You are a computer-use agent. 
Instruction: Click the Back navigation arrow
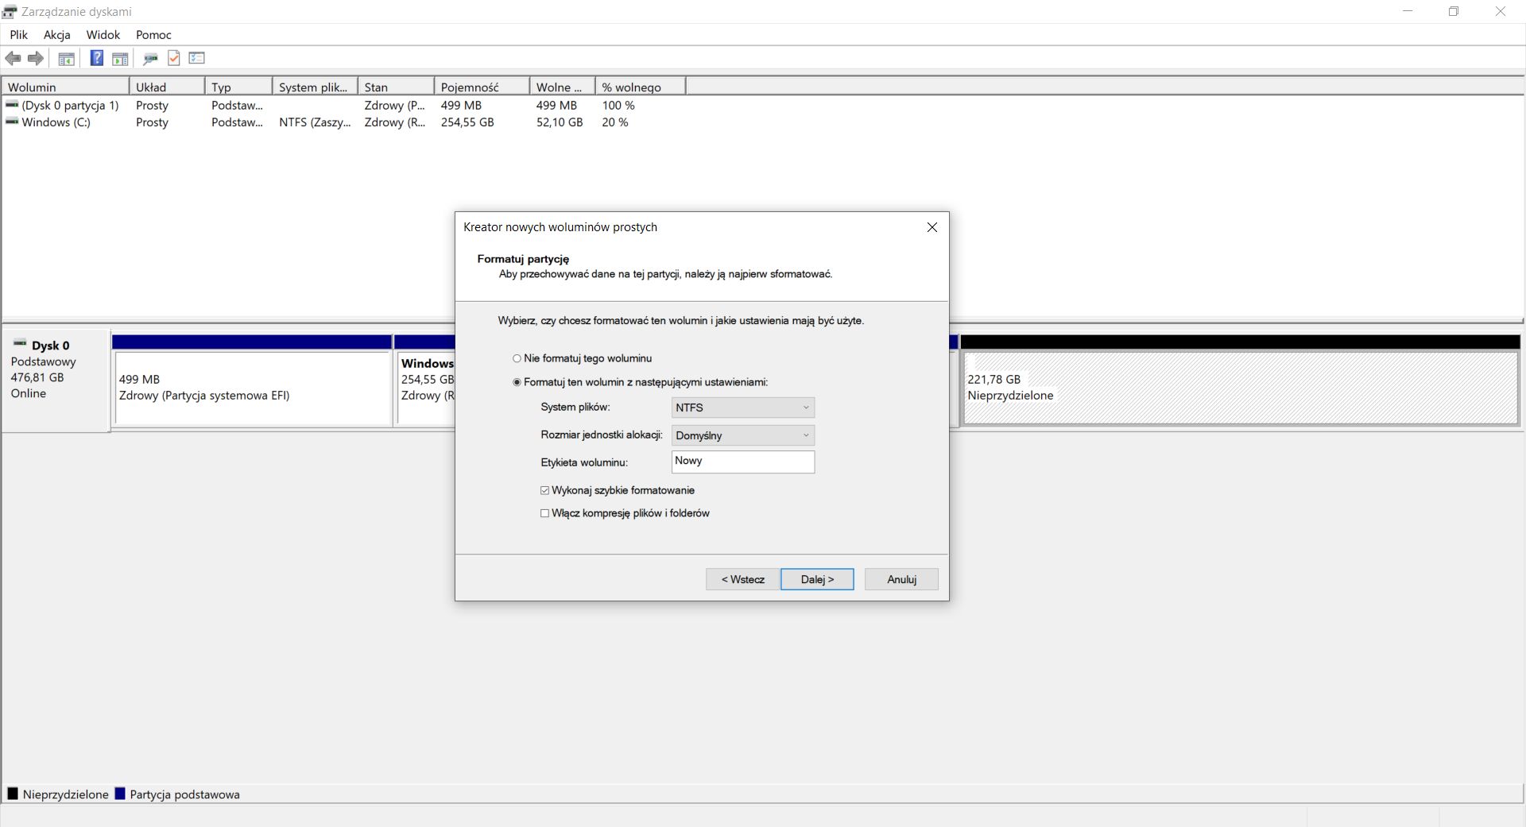click(13, 58)
